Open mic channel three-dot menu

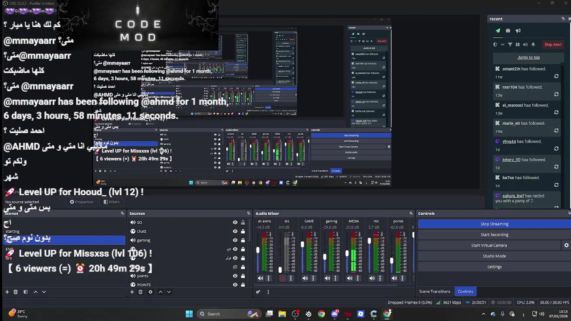380,278
